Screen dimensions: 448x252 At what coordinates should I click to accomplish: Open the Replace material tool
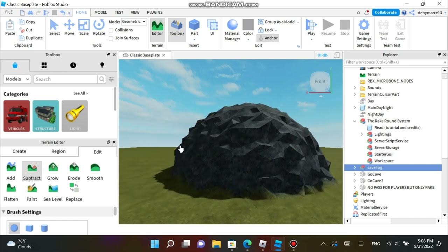tap(74, 192)
